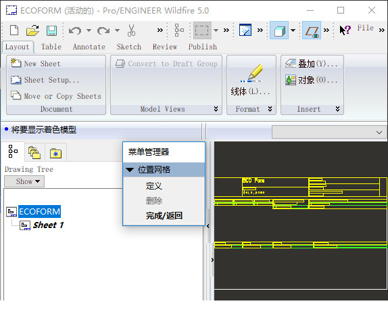
Task: Switch to the Sketch ribbon tab
Action: point(129,47)
